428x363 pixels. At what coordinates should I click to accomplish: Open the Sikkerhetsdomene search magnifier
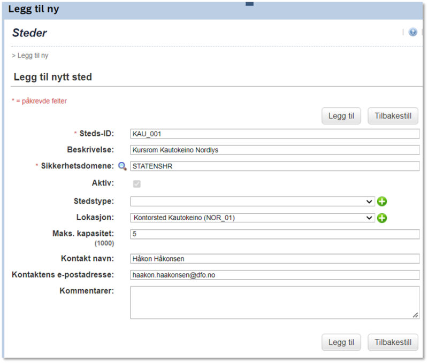(122, 166)
